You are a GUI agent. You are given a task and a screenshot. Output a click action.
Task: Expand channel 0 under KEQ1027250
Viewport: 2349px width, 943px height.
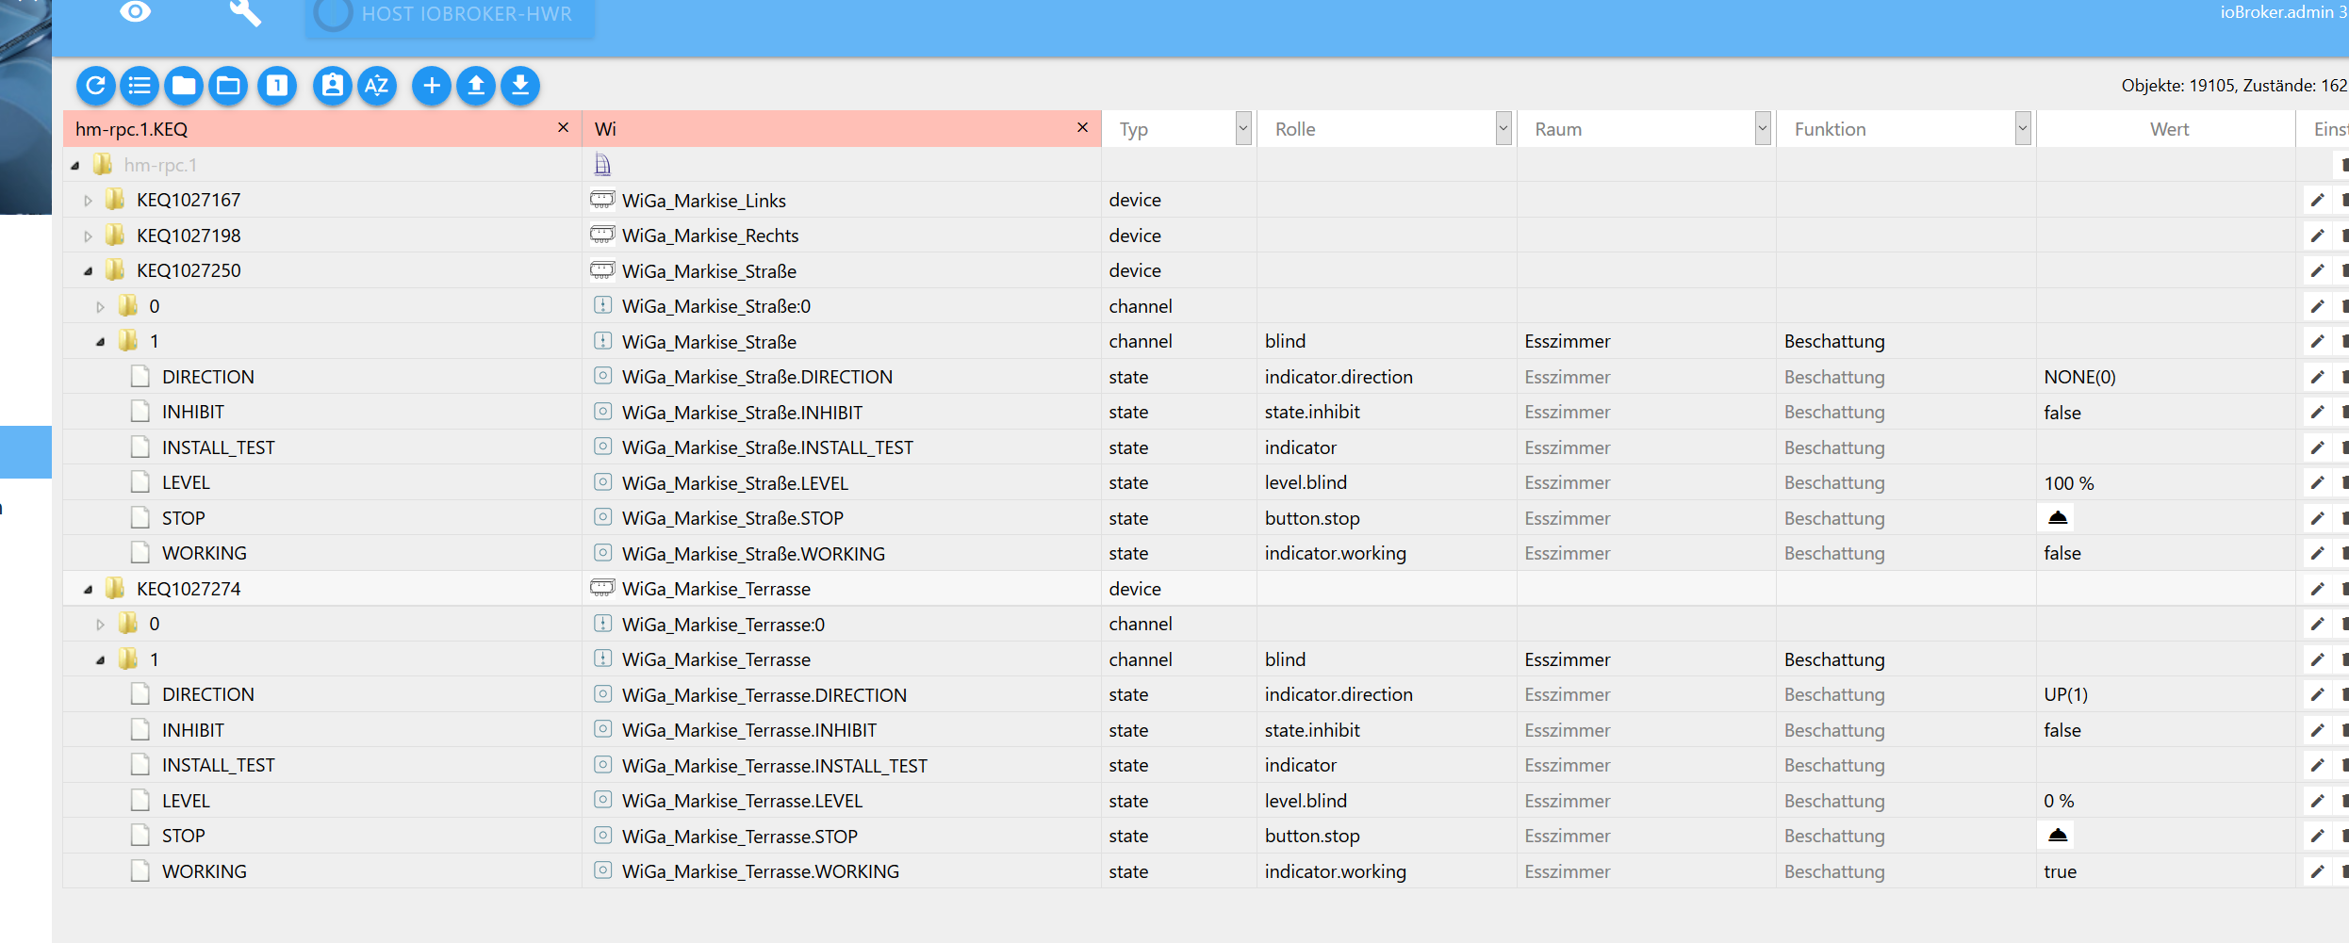pyautogui.click(x=101, y=307)
